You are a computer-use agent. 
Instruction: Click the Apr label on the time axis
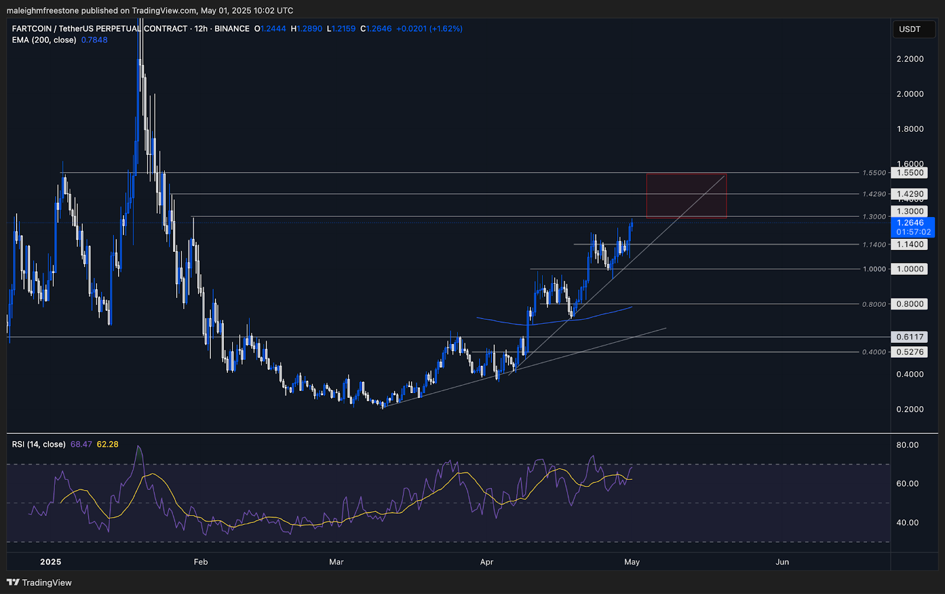(487, 561)
